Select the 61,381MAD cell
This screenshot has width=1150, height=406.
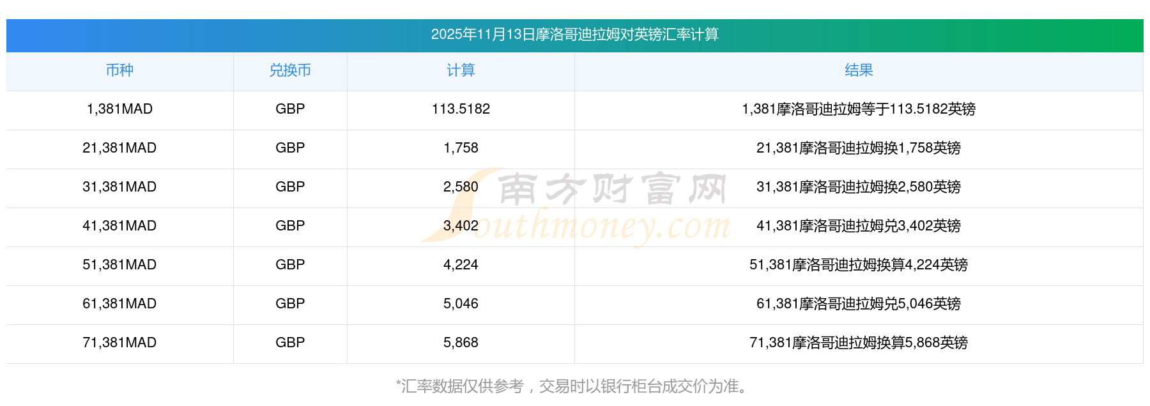click(x=119, y=304)
